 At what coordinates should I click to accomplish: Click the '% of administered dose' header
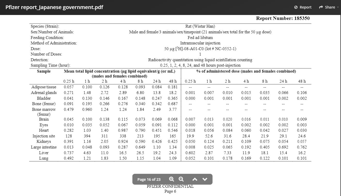pos(246,71)
